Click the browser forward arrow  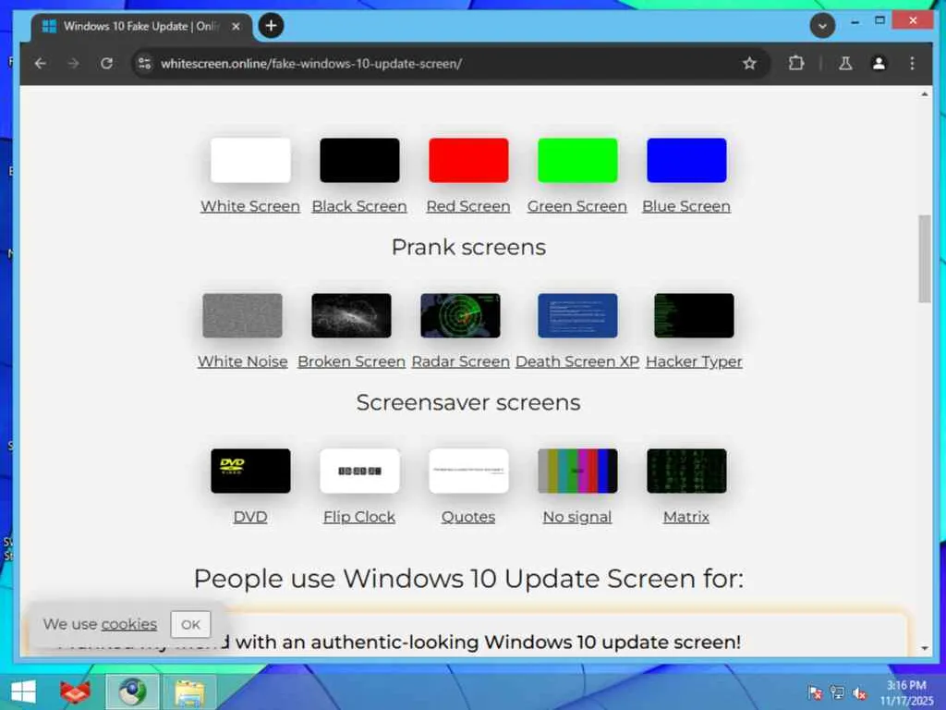(74, 64)
